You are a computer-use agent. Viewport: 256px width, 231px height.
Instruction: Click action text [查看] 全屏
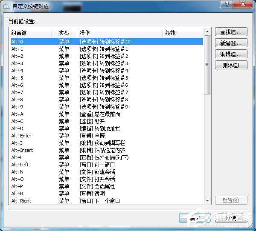[x=92, y=136]
